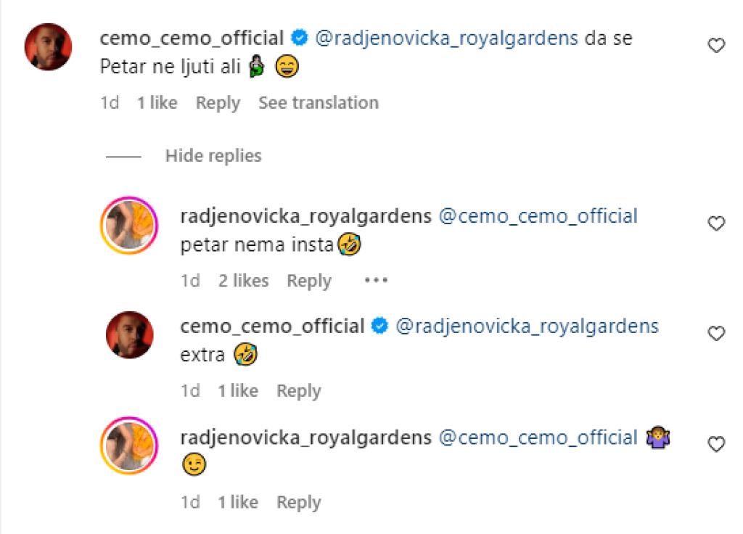Collapse the reply thread via Hide replies
This screenshot has height=534, width=743.
pos(213,155)
